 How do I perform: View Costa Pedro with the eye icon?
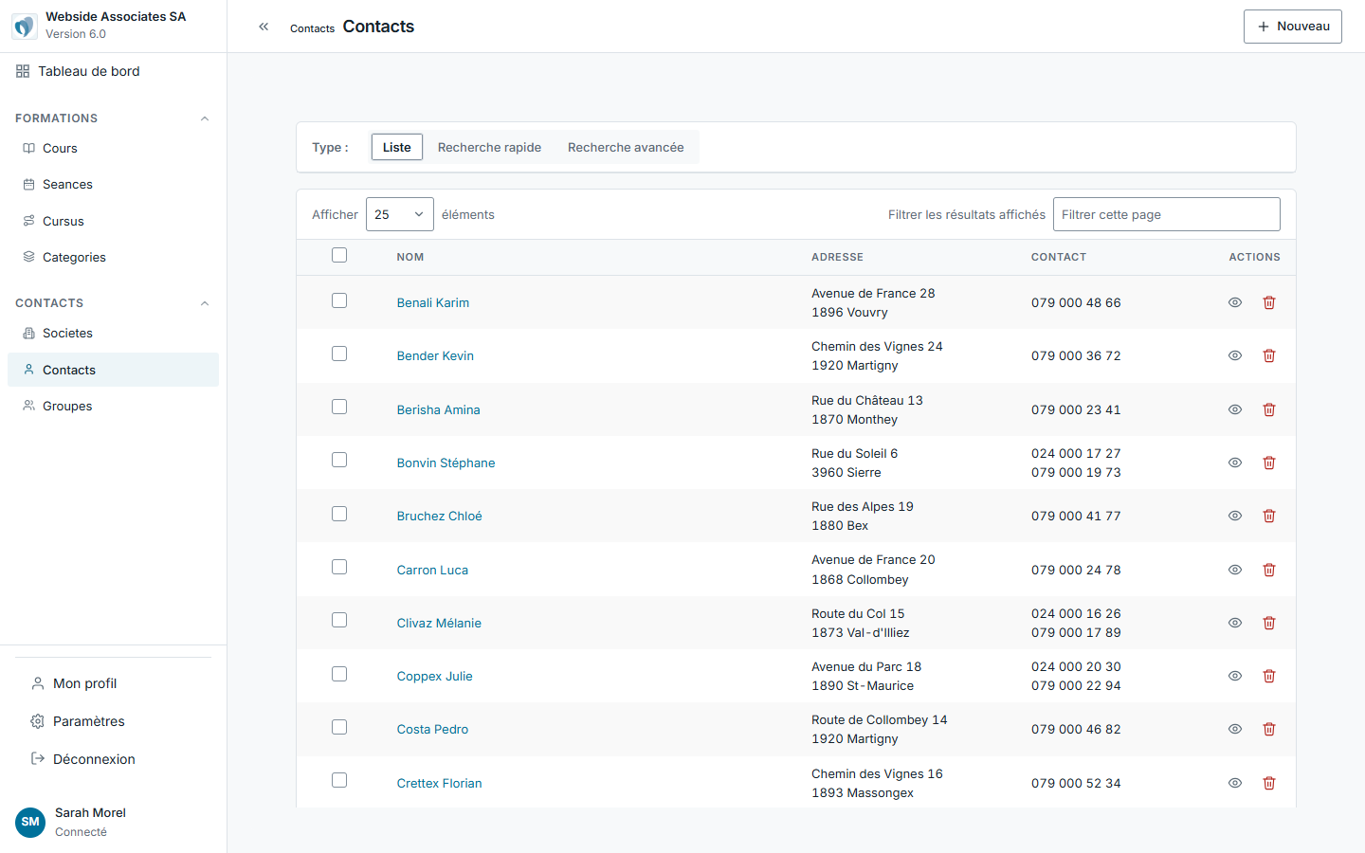1235,729
